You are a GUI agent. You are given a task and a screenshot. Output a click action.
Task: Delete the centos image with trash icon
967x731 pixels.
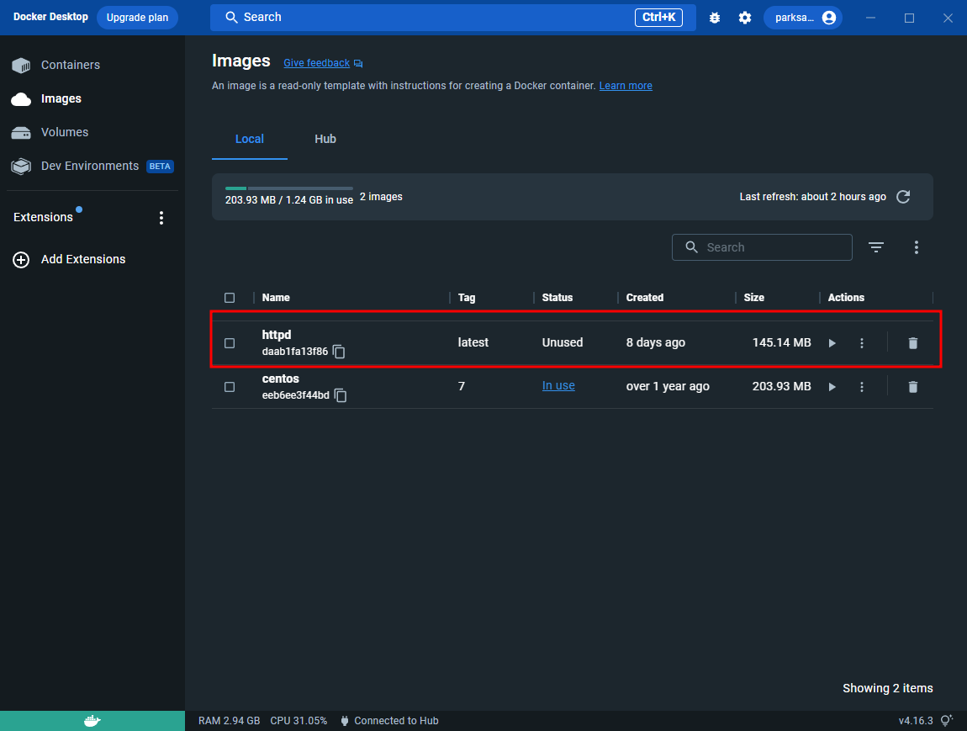912,387
